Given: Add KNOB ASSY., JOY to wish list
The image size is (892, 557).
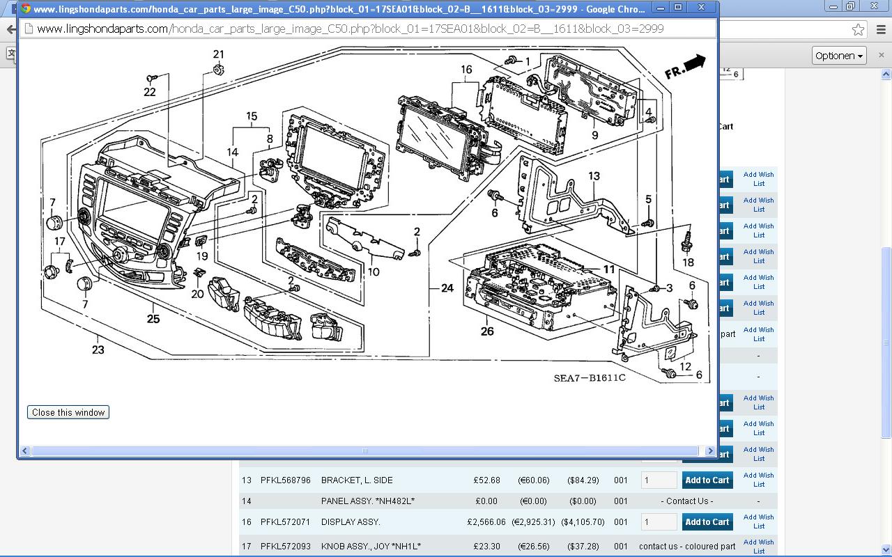Looking at the screenshot, I should [758, 547].
